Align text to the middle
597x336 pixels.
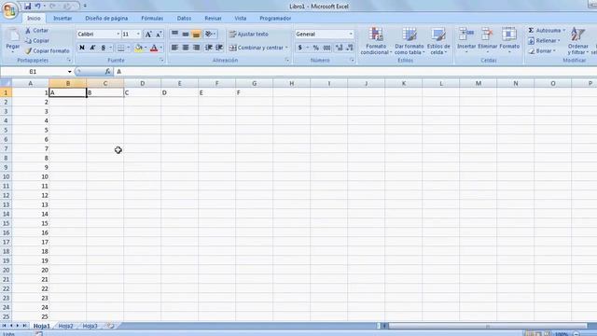186,35
